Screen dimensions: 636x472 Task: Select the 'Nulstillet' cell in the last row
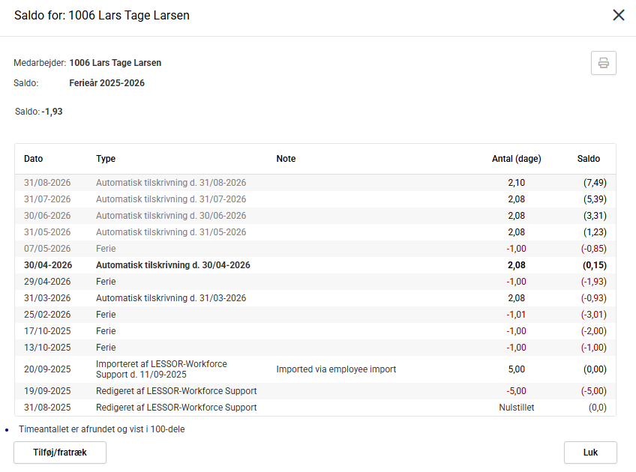coord(516,408)
